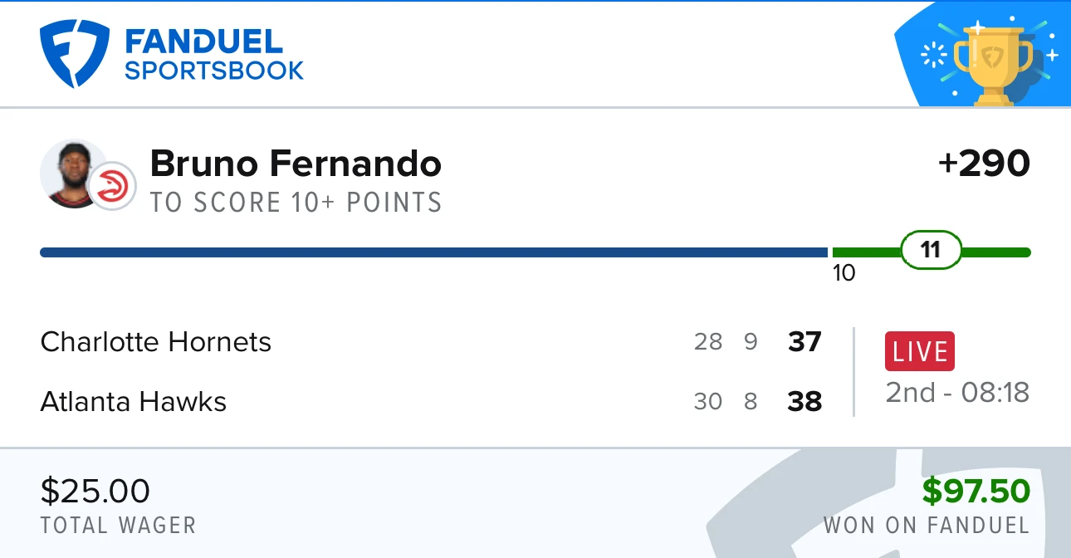This screenshot has height=558, width=1071.
Task: Click the To Score 10+ Points label
Action: pos(296,203)
